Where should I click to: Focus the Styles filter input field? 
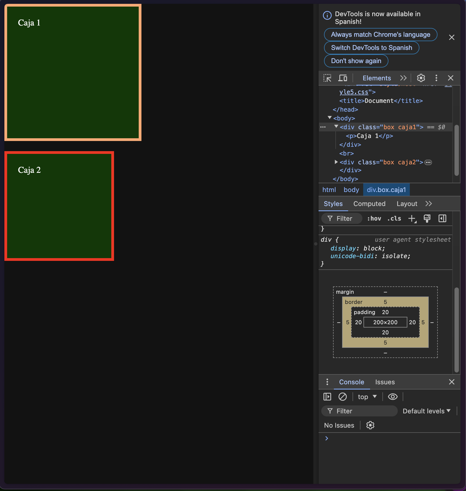click(342, 219)
